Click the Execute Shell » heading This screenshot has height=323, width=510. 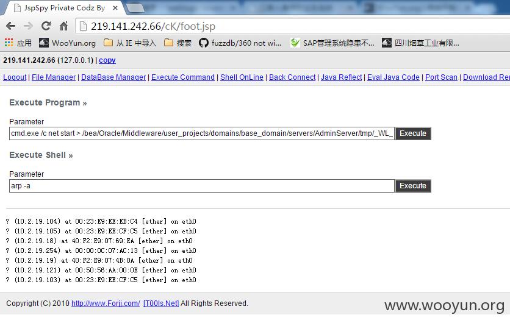(41, 155)
